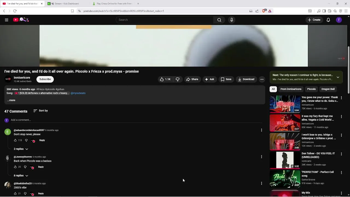Open a new browser tab
This screenshot has height=197, width=350.
pos(138,4)
